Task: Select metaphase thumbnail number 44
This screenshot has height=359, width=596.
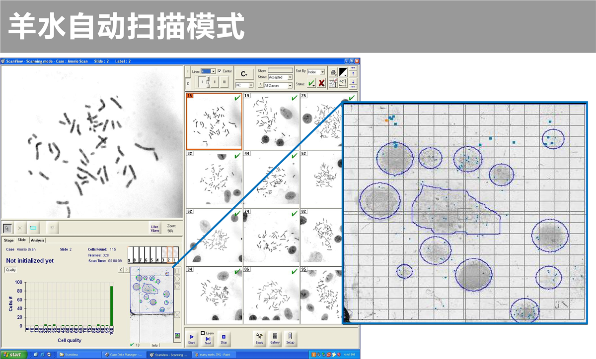Action: pyautogui.click(x=272, y=179)
